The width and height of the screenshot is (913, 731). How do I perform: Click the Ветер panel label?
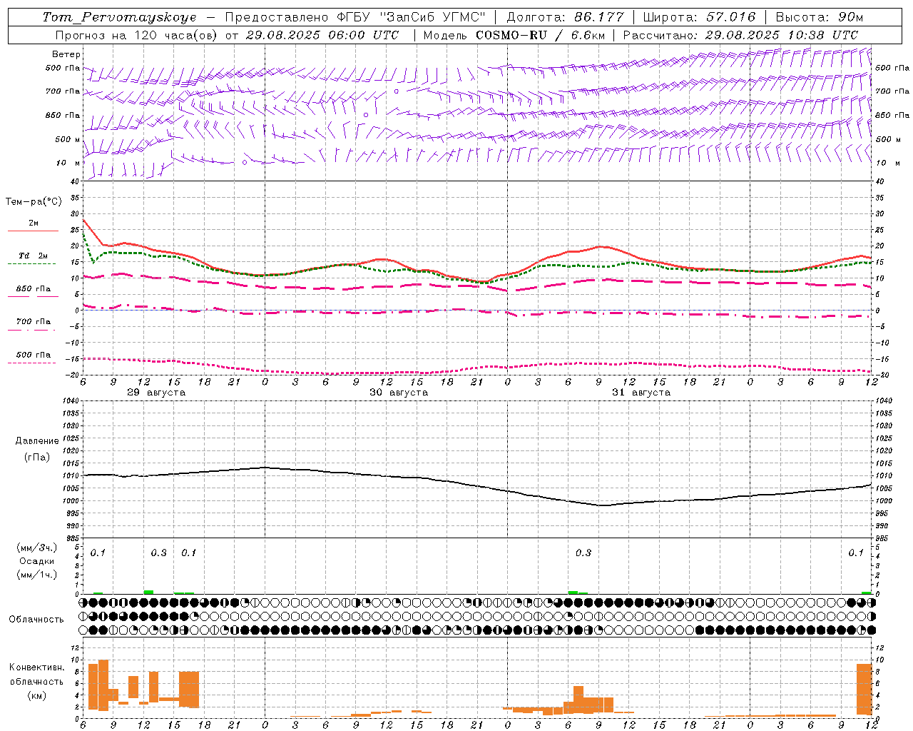pos(66,54)
